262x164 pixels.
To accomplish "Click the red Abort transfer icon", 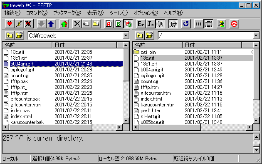I will [234, 24].
